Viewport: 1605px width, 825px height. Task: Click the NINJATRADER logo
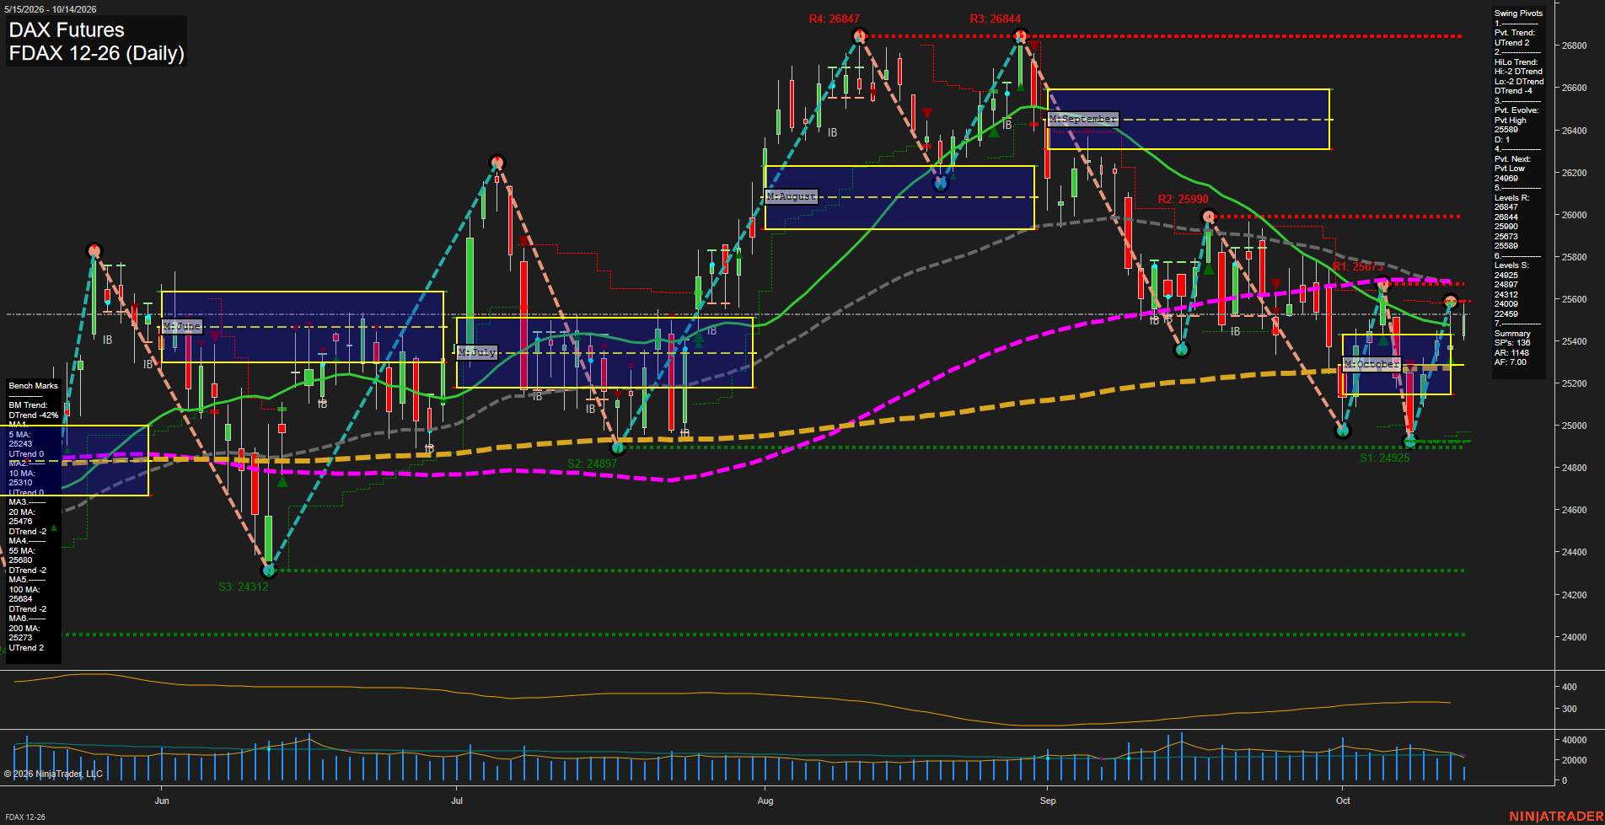1555,816
